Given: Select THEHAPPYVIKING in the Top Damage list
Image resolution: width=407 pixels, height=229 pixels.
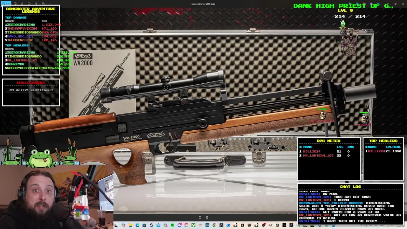Looking at the screenshot, I should 22,29.
